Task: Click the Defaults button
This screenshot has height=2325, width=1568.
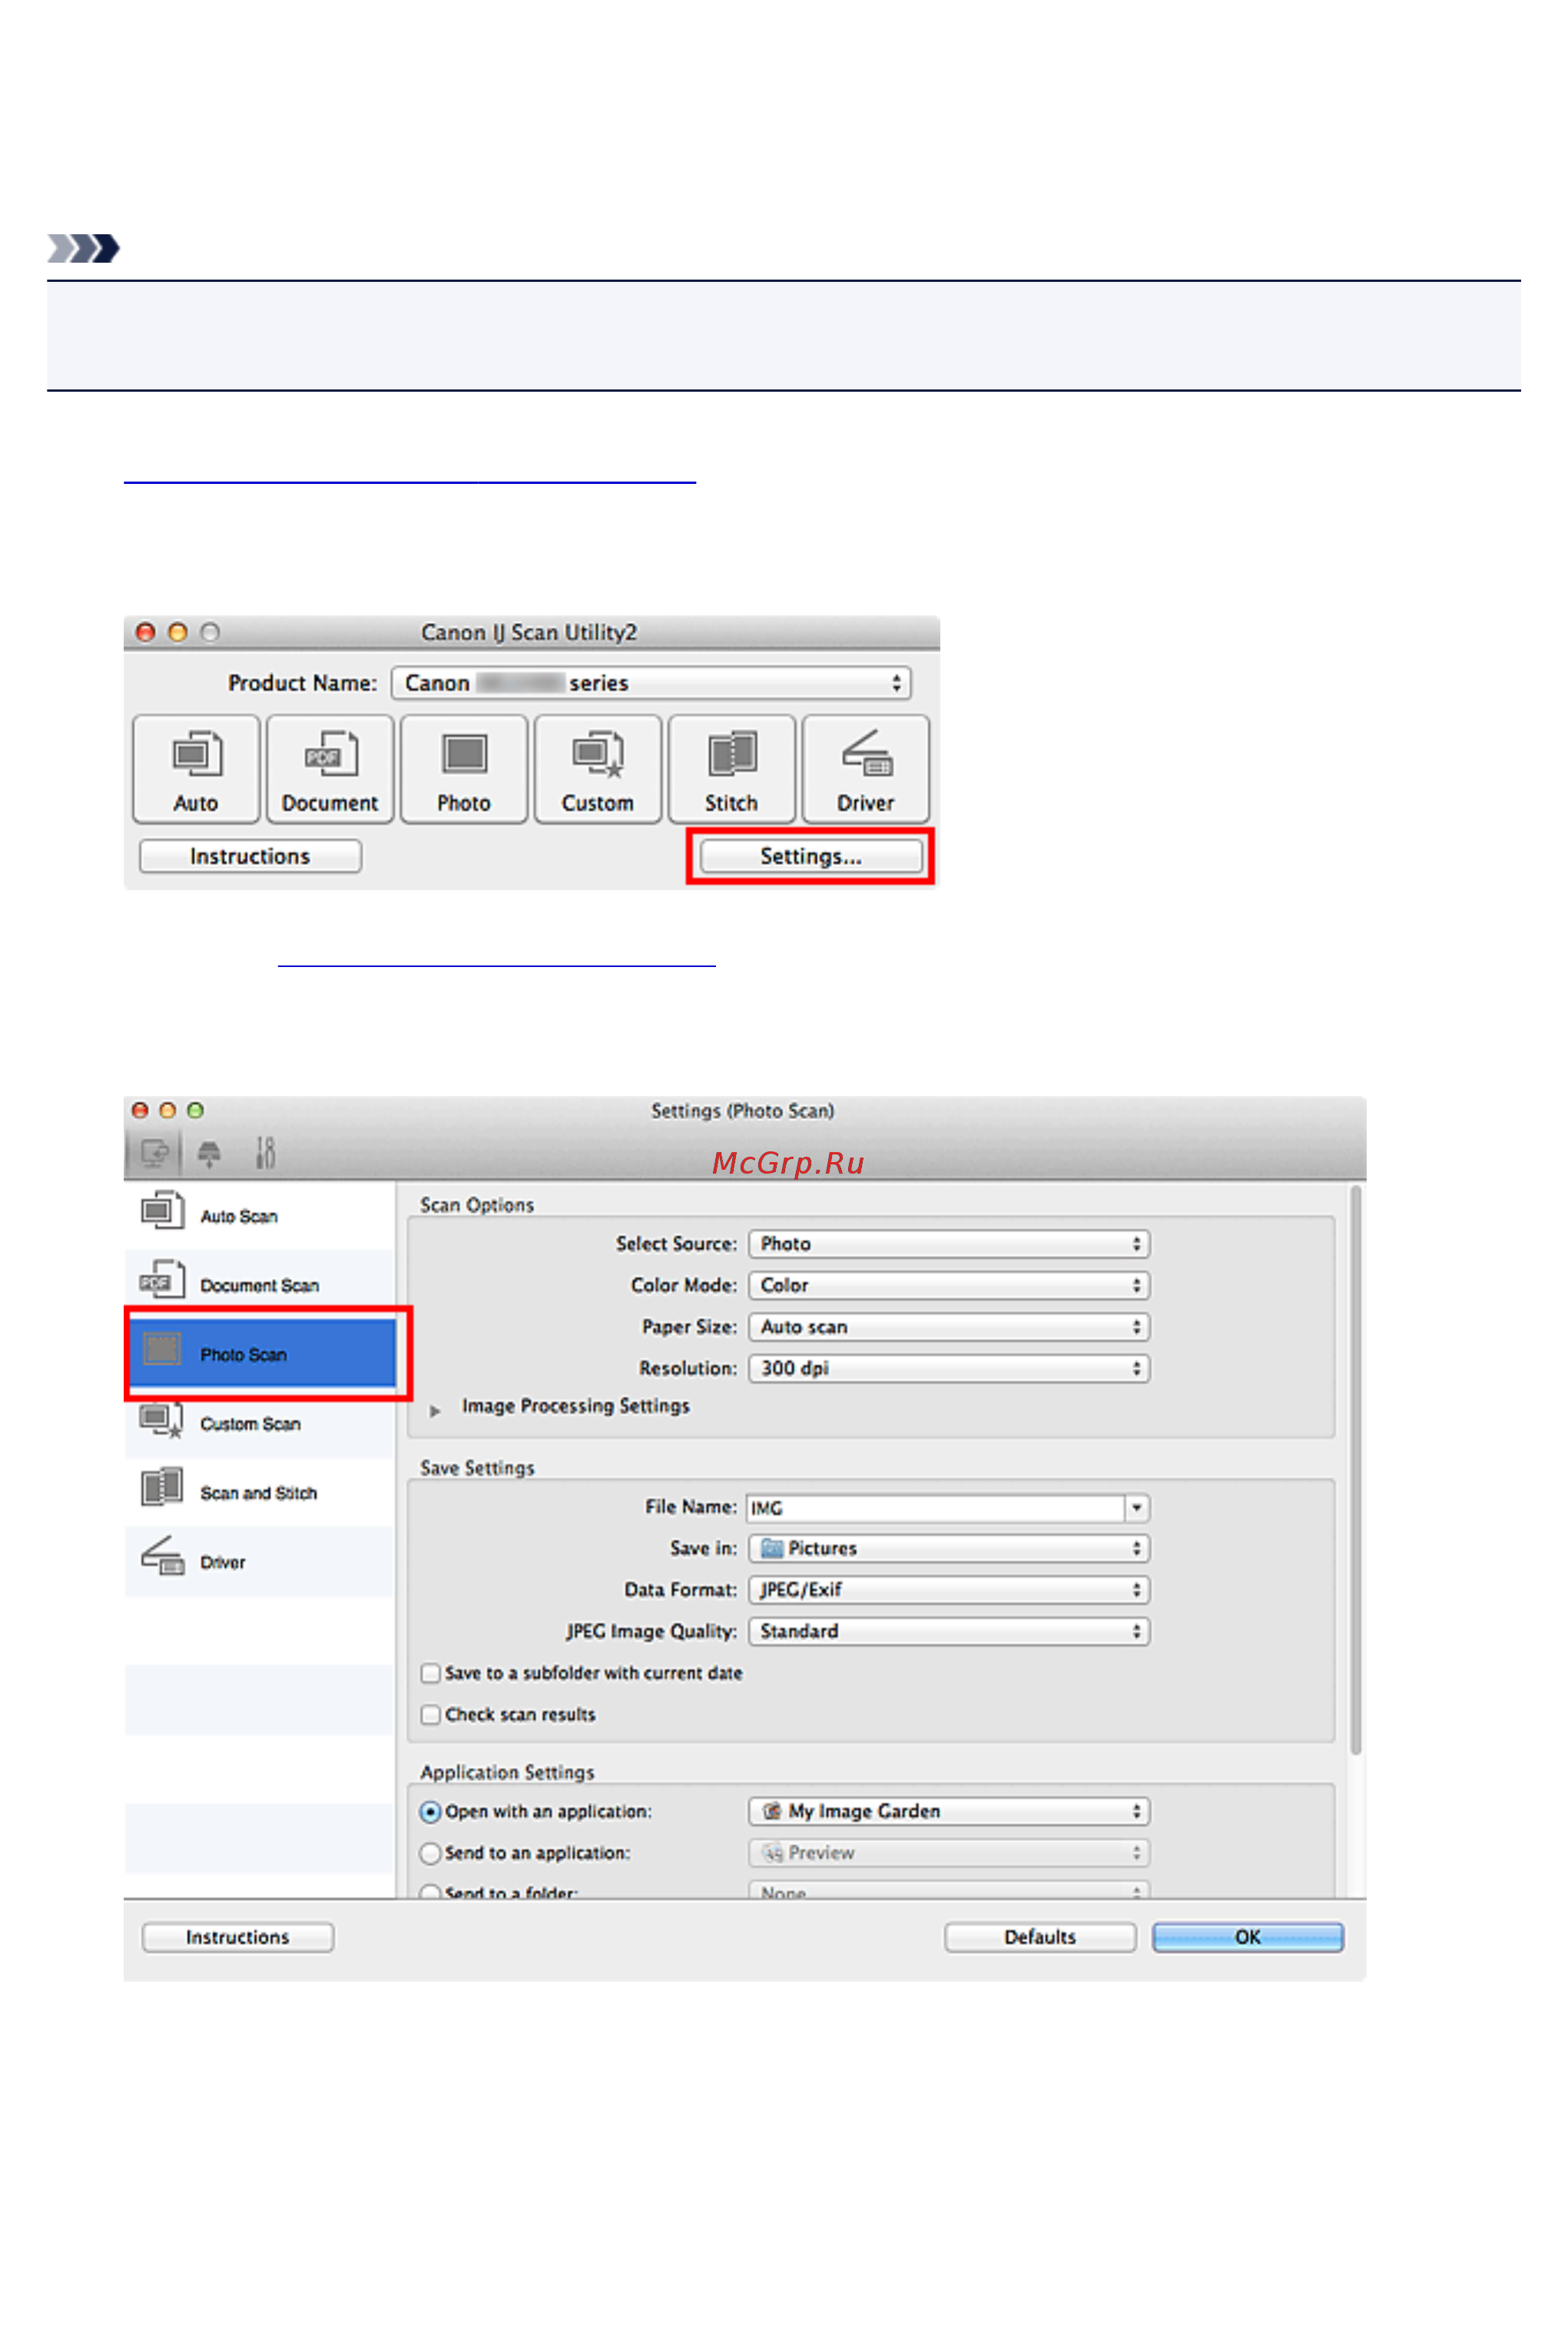Action: click(x=1040, y=1936)
